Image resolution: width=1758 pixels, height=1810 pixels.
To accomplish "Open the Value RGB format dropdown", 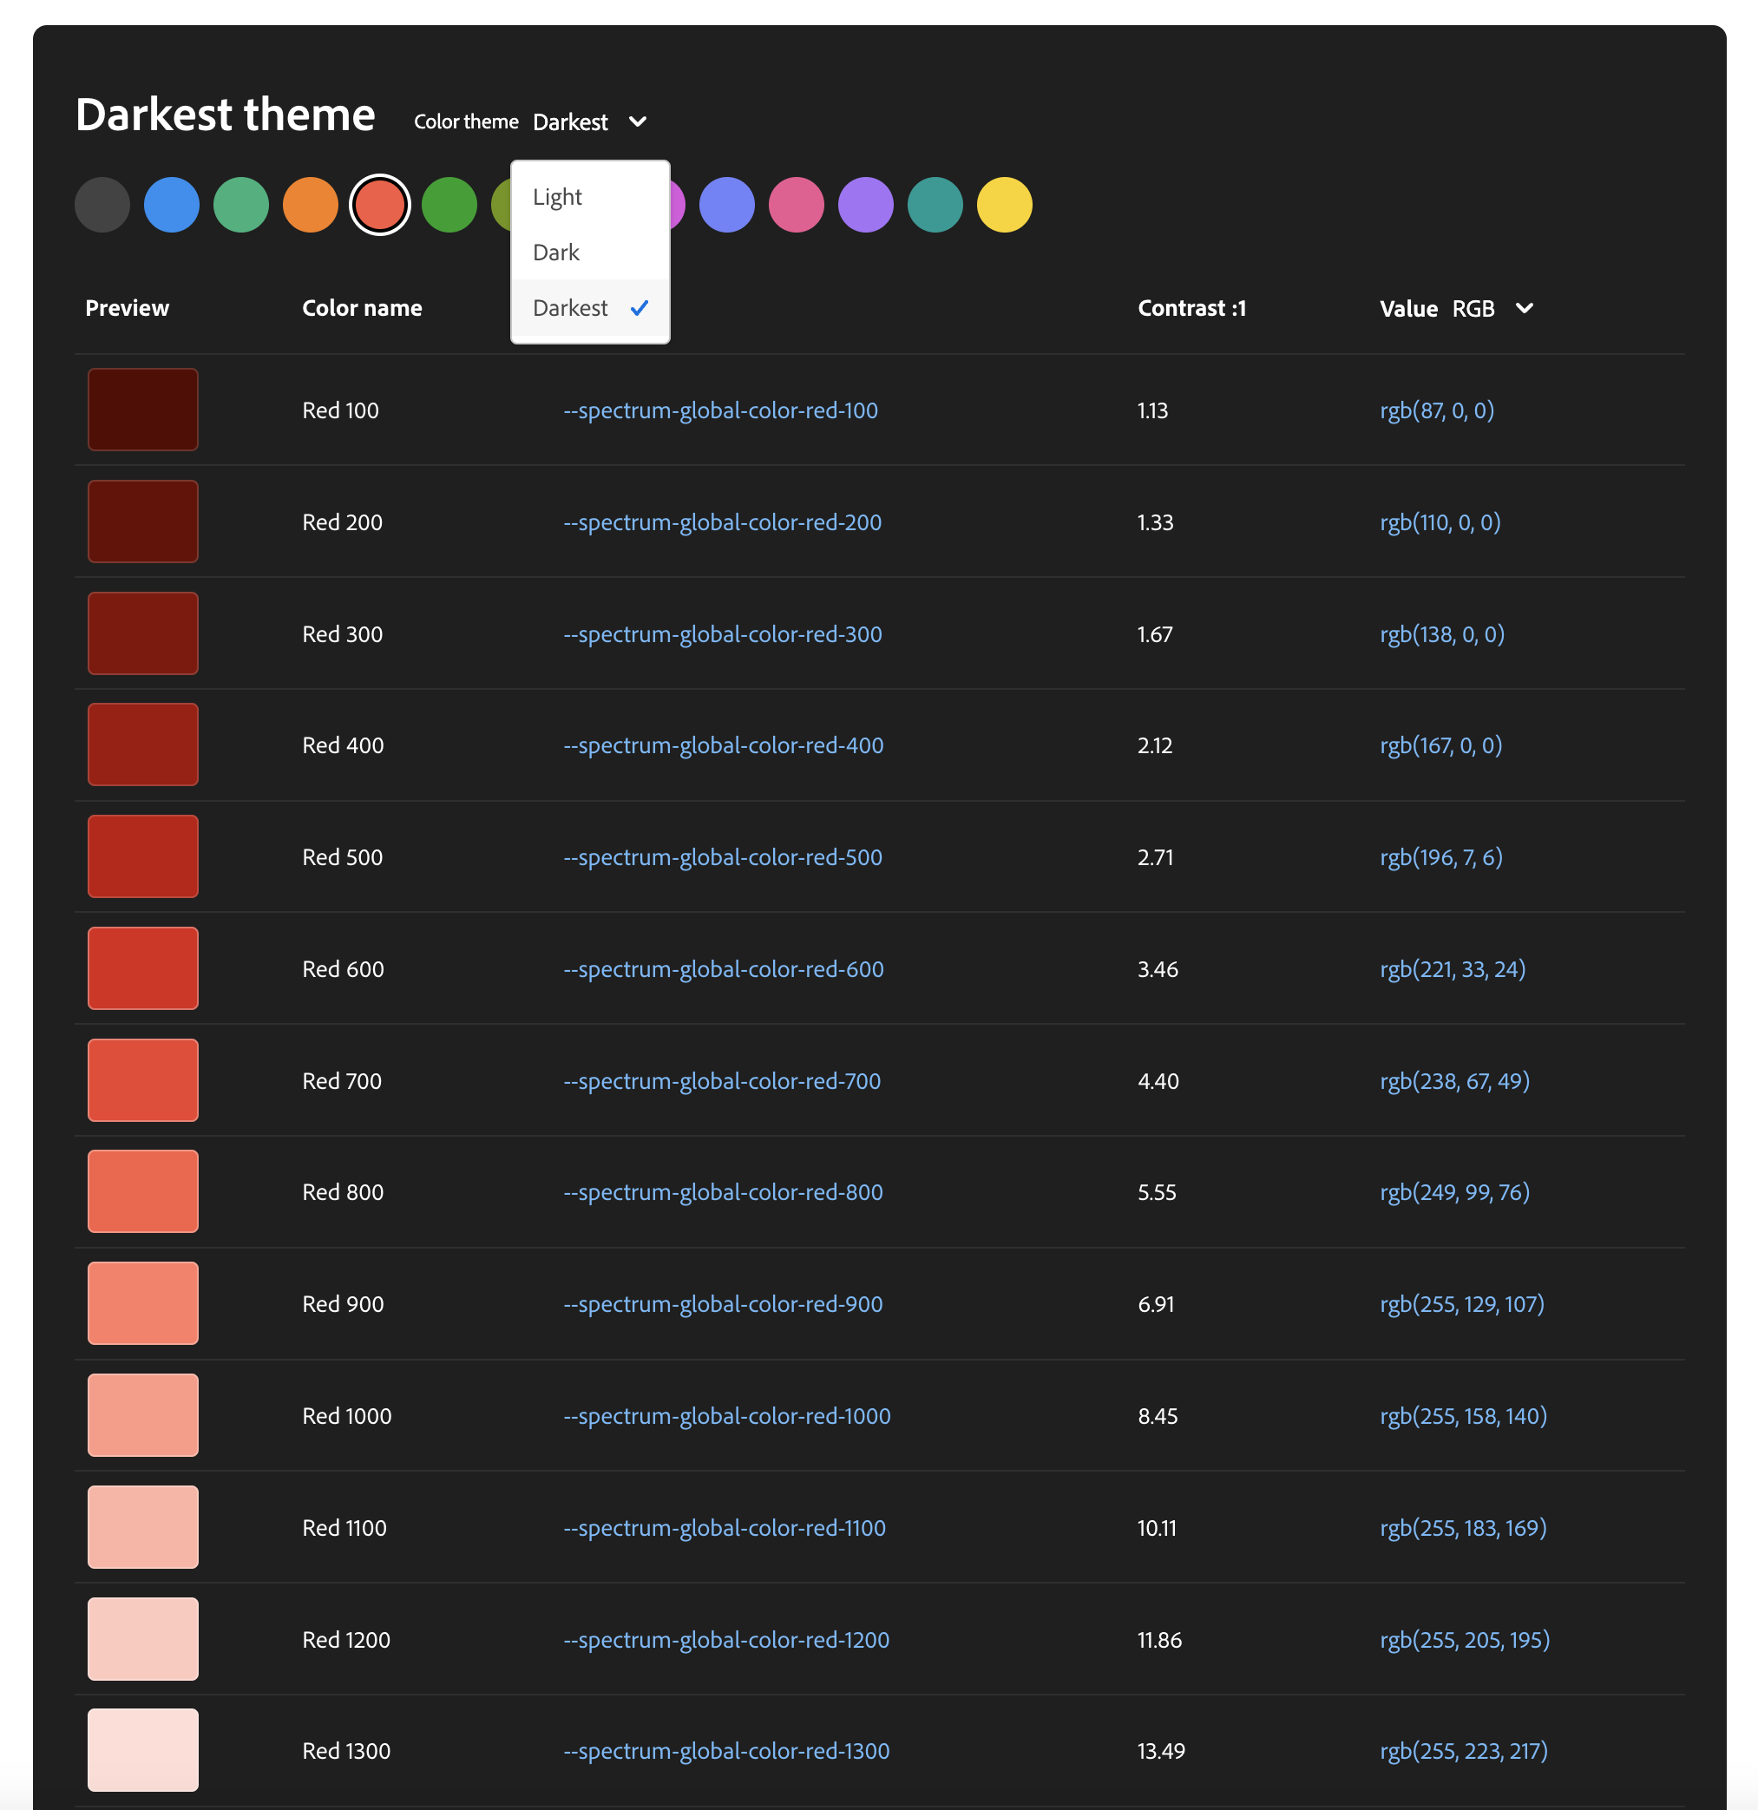I will coord(1492,308).
